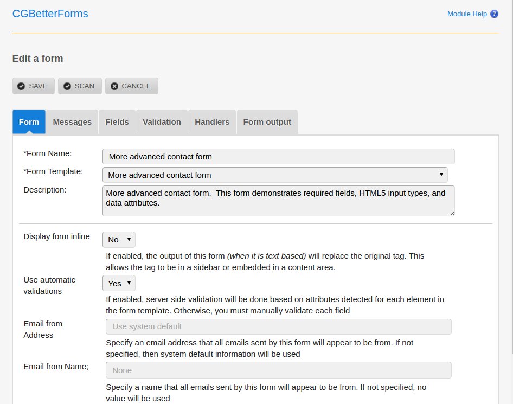This screenshot has width=513, height=404.
Task: Click the X icon on the CANCEL button
Action: (x=114, y=86)
